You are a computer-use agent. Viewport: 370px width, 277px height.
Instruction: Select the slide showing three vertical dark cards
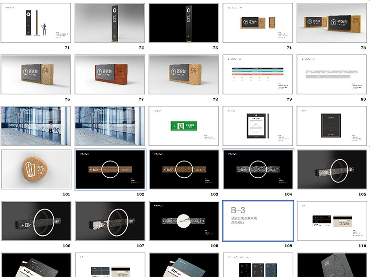coord(258,265)
